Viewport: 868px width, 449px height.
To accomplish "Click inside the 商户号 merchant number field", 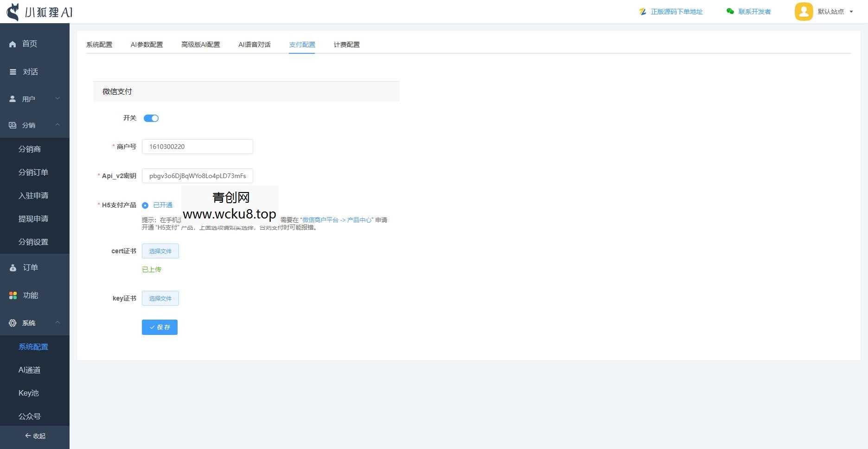I will (197, 146).
